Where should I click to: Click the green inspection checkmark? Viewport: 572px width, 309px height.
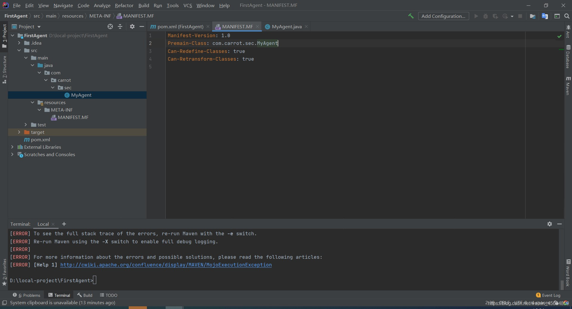(x=559, y=36)
